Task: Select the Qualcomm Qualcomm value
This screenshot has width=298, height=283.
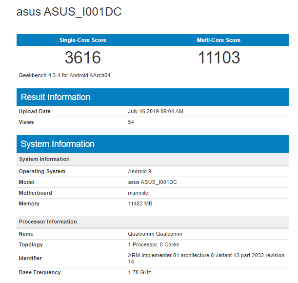Action: (155, 234)
